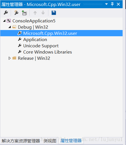Click the panel title bar text
This screenshot has height=145, width=126.
(x=41, y=4)
